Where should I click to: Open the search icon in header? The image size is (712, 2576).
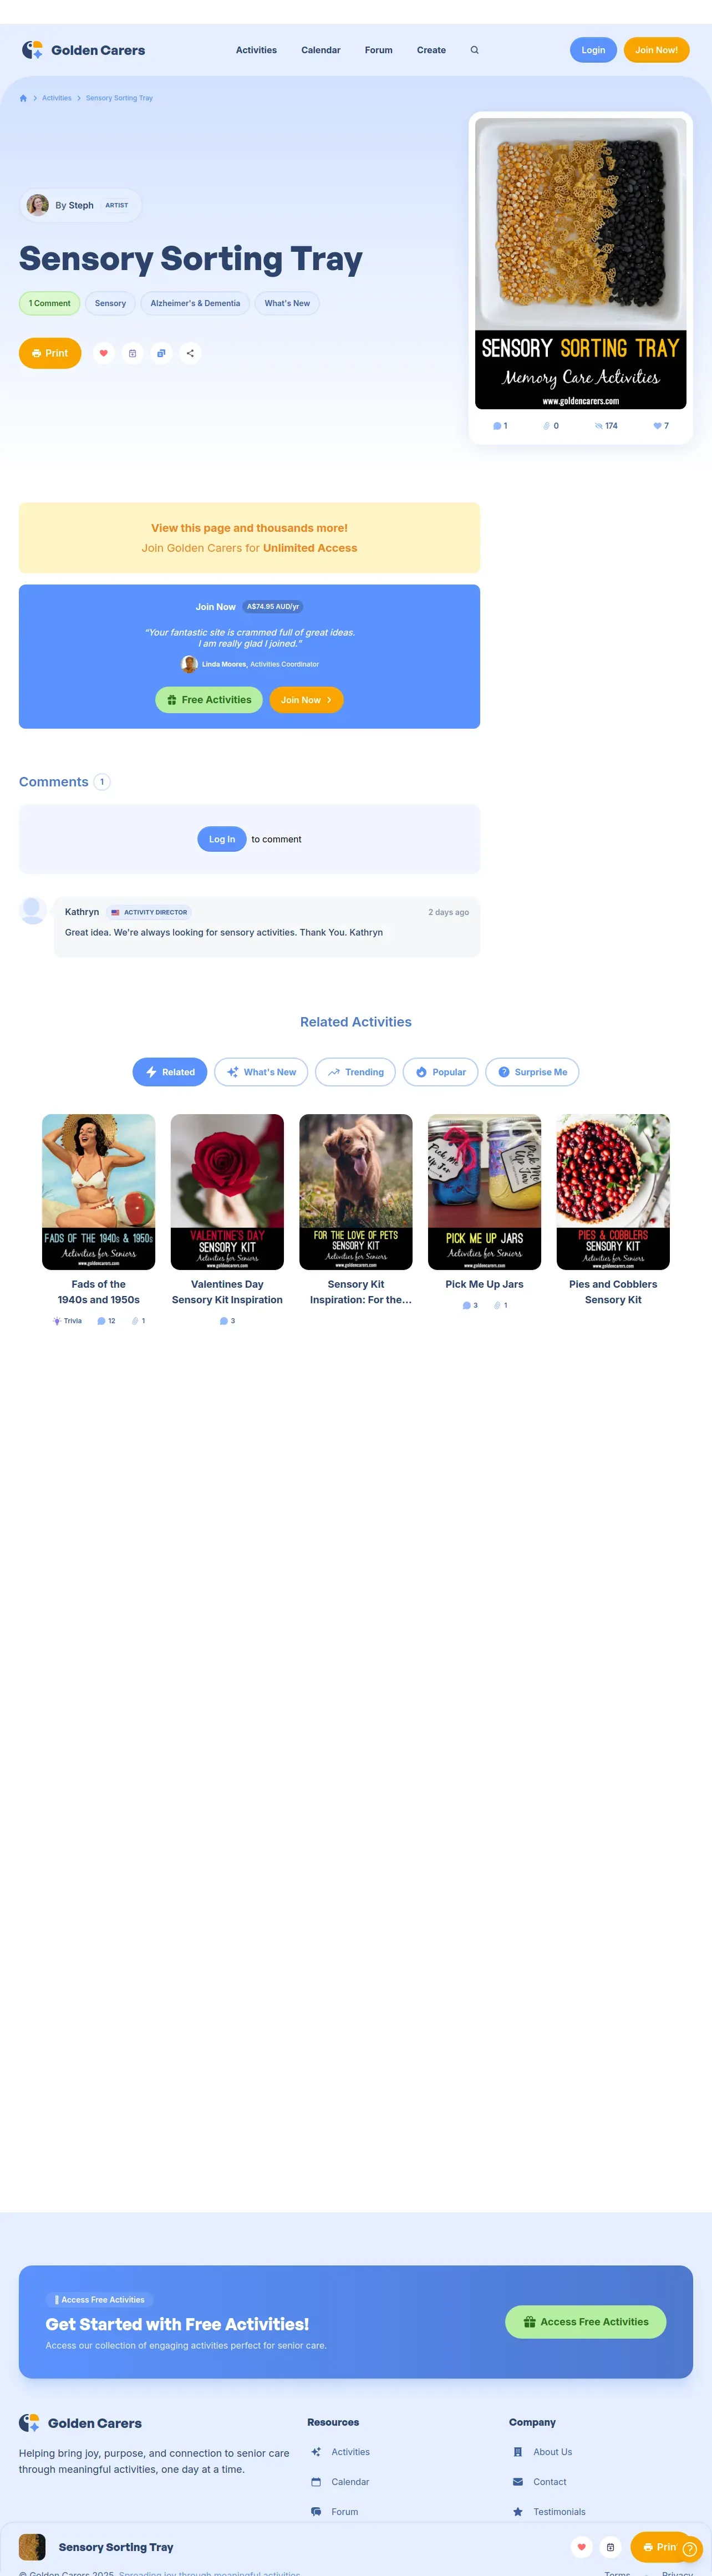pyautogui.click(x=474, y=50)
